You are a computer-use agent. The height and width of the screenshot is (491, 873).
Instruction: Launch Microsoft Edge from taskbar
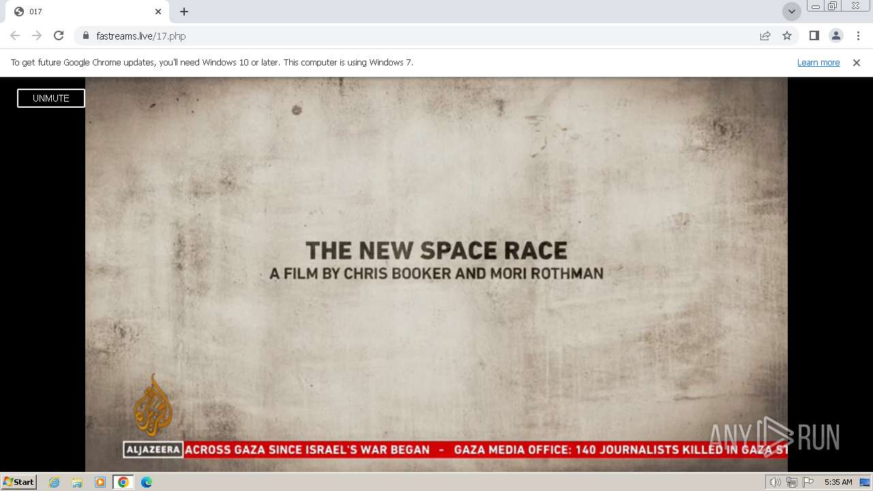pos(146,482)
